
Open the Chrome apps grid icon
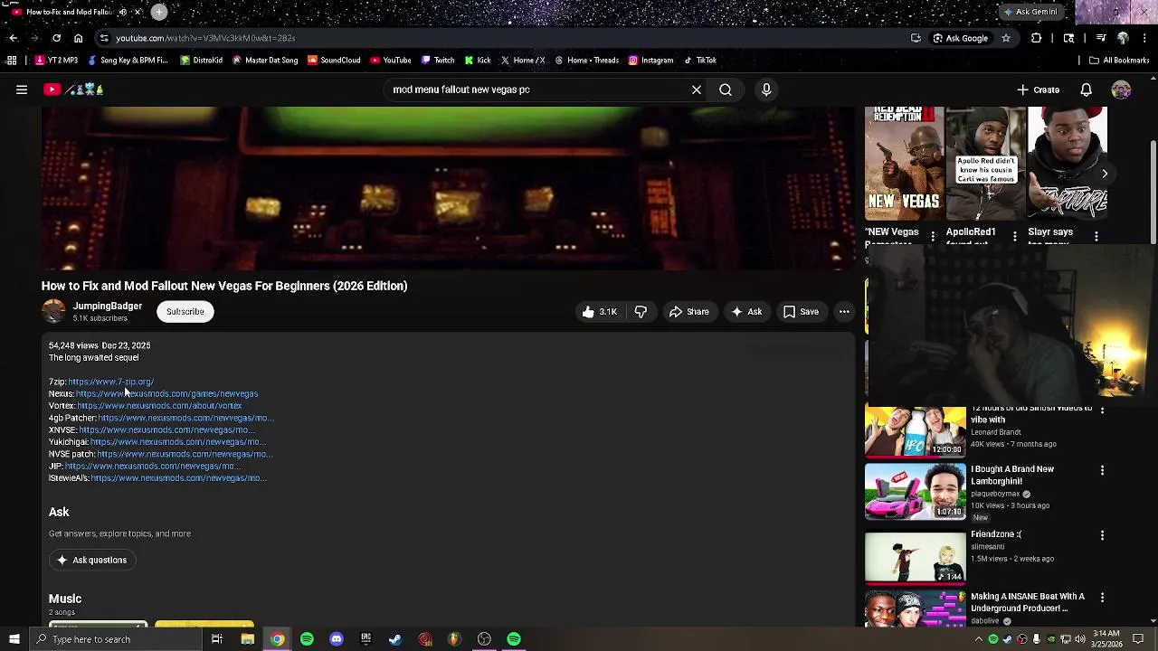click(11, 61)
